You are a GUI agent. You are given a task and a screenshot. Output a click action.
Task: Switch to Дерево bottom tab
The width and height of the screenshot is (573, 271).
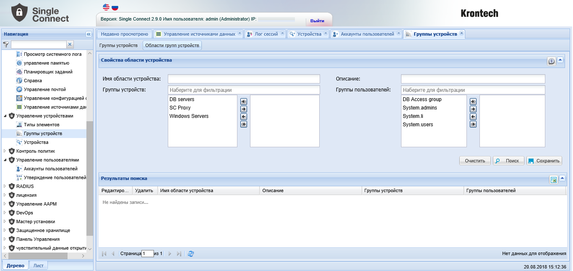(x=16, y=266)
